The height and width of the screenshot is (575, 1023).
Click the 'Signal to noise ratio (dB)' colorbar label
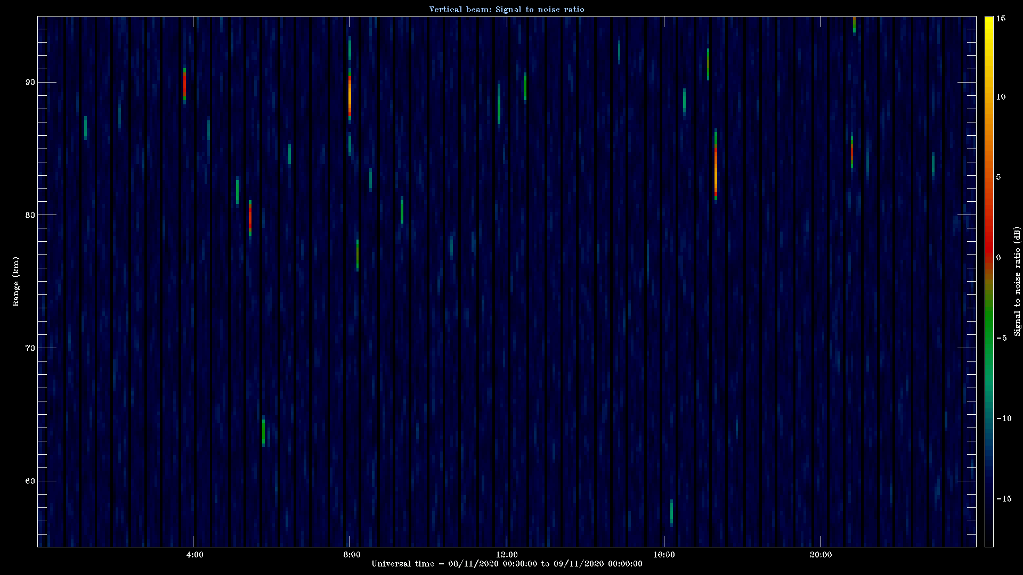tap(1017, 281)
